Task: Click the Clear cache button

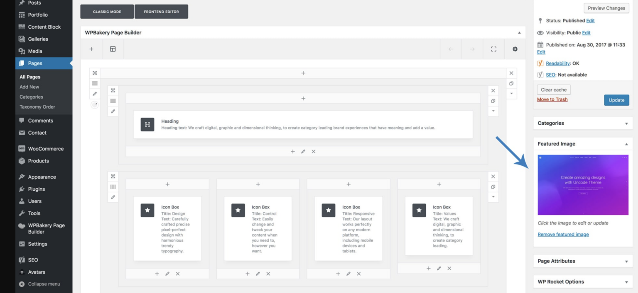Action: pyautogui.click(x=554, y=90)
